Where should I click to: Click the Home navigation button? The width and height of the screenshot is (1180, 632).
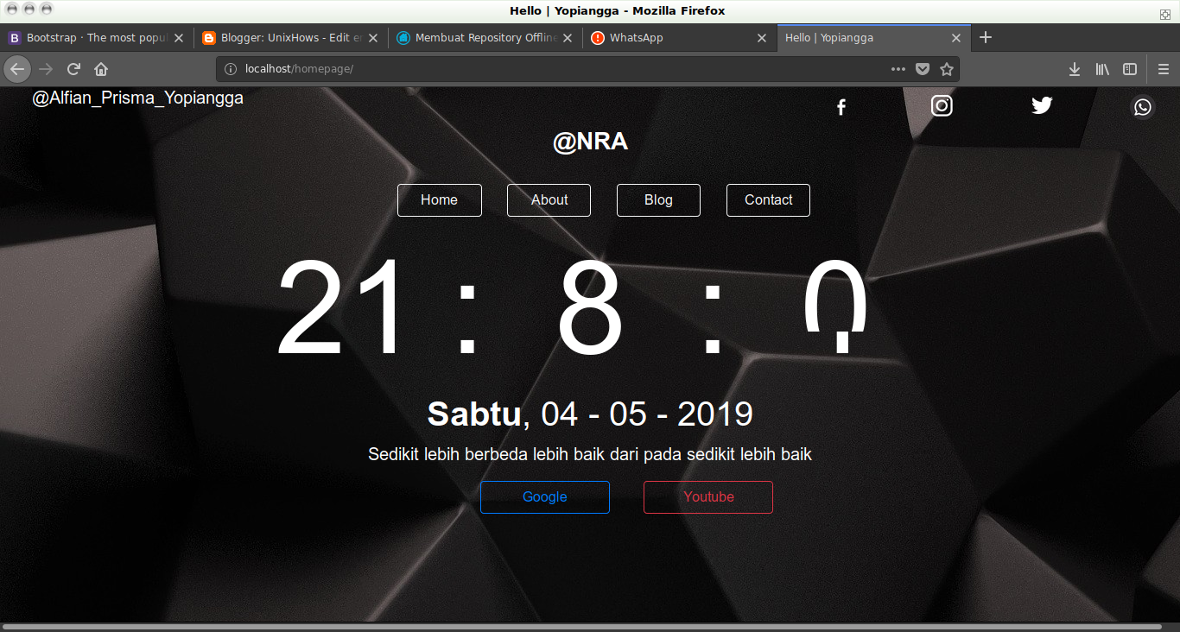pyautogui.click(x=440, y=200)
